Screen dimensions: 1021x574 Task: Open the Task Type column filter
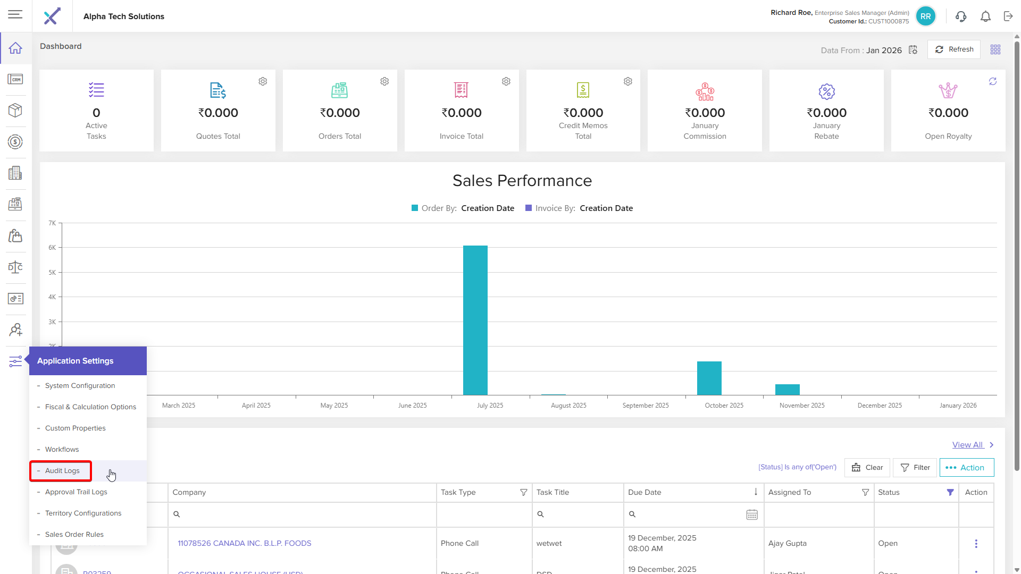(x=523, y=493)
